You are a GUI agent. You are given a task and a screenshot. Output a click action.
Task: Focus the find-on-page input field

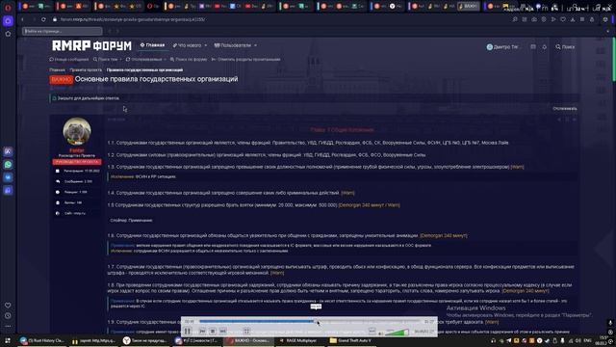[63, 31]
